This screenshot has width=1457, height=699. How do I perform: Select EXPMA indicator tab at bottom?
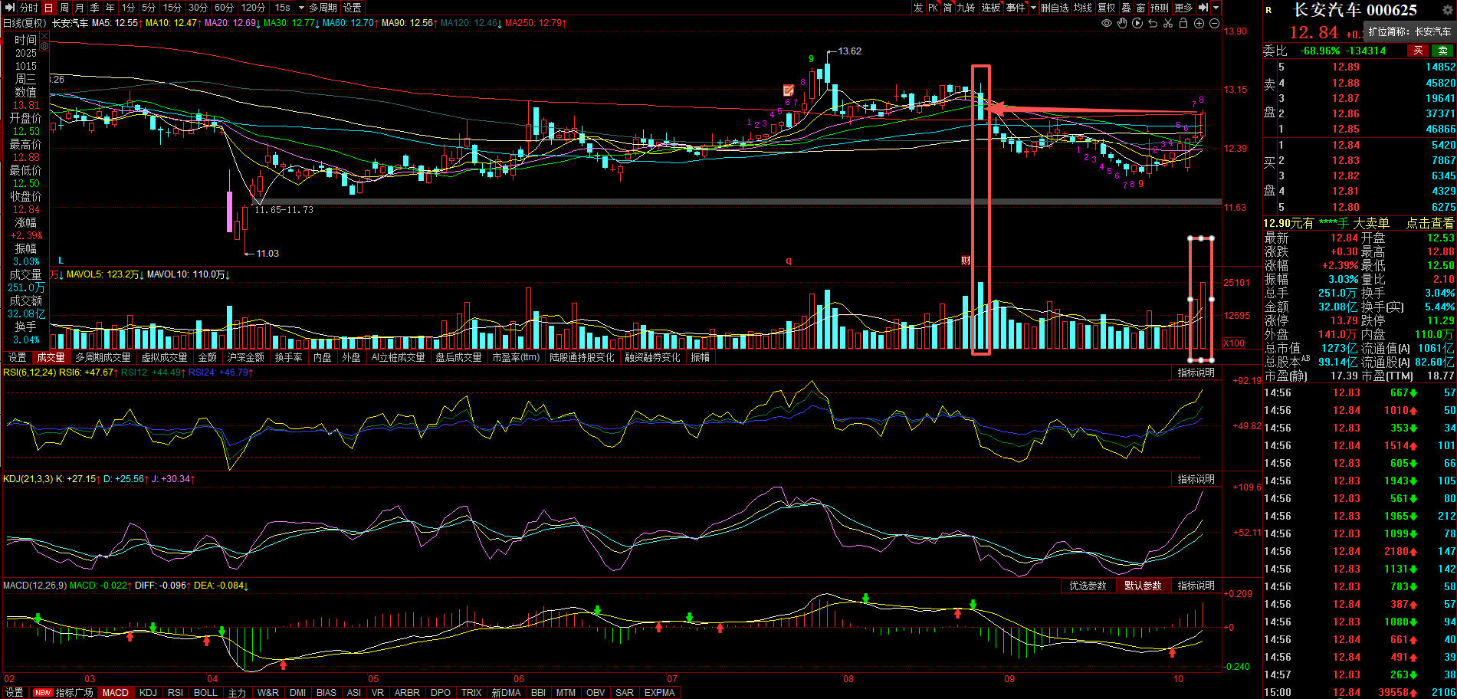pos(660,693)
